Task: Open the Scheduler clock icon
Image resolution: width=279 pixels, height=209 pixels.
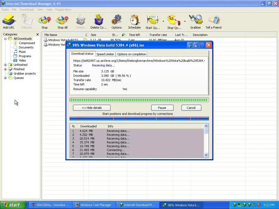Action: (x=134, y=22)
